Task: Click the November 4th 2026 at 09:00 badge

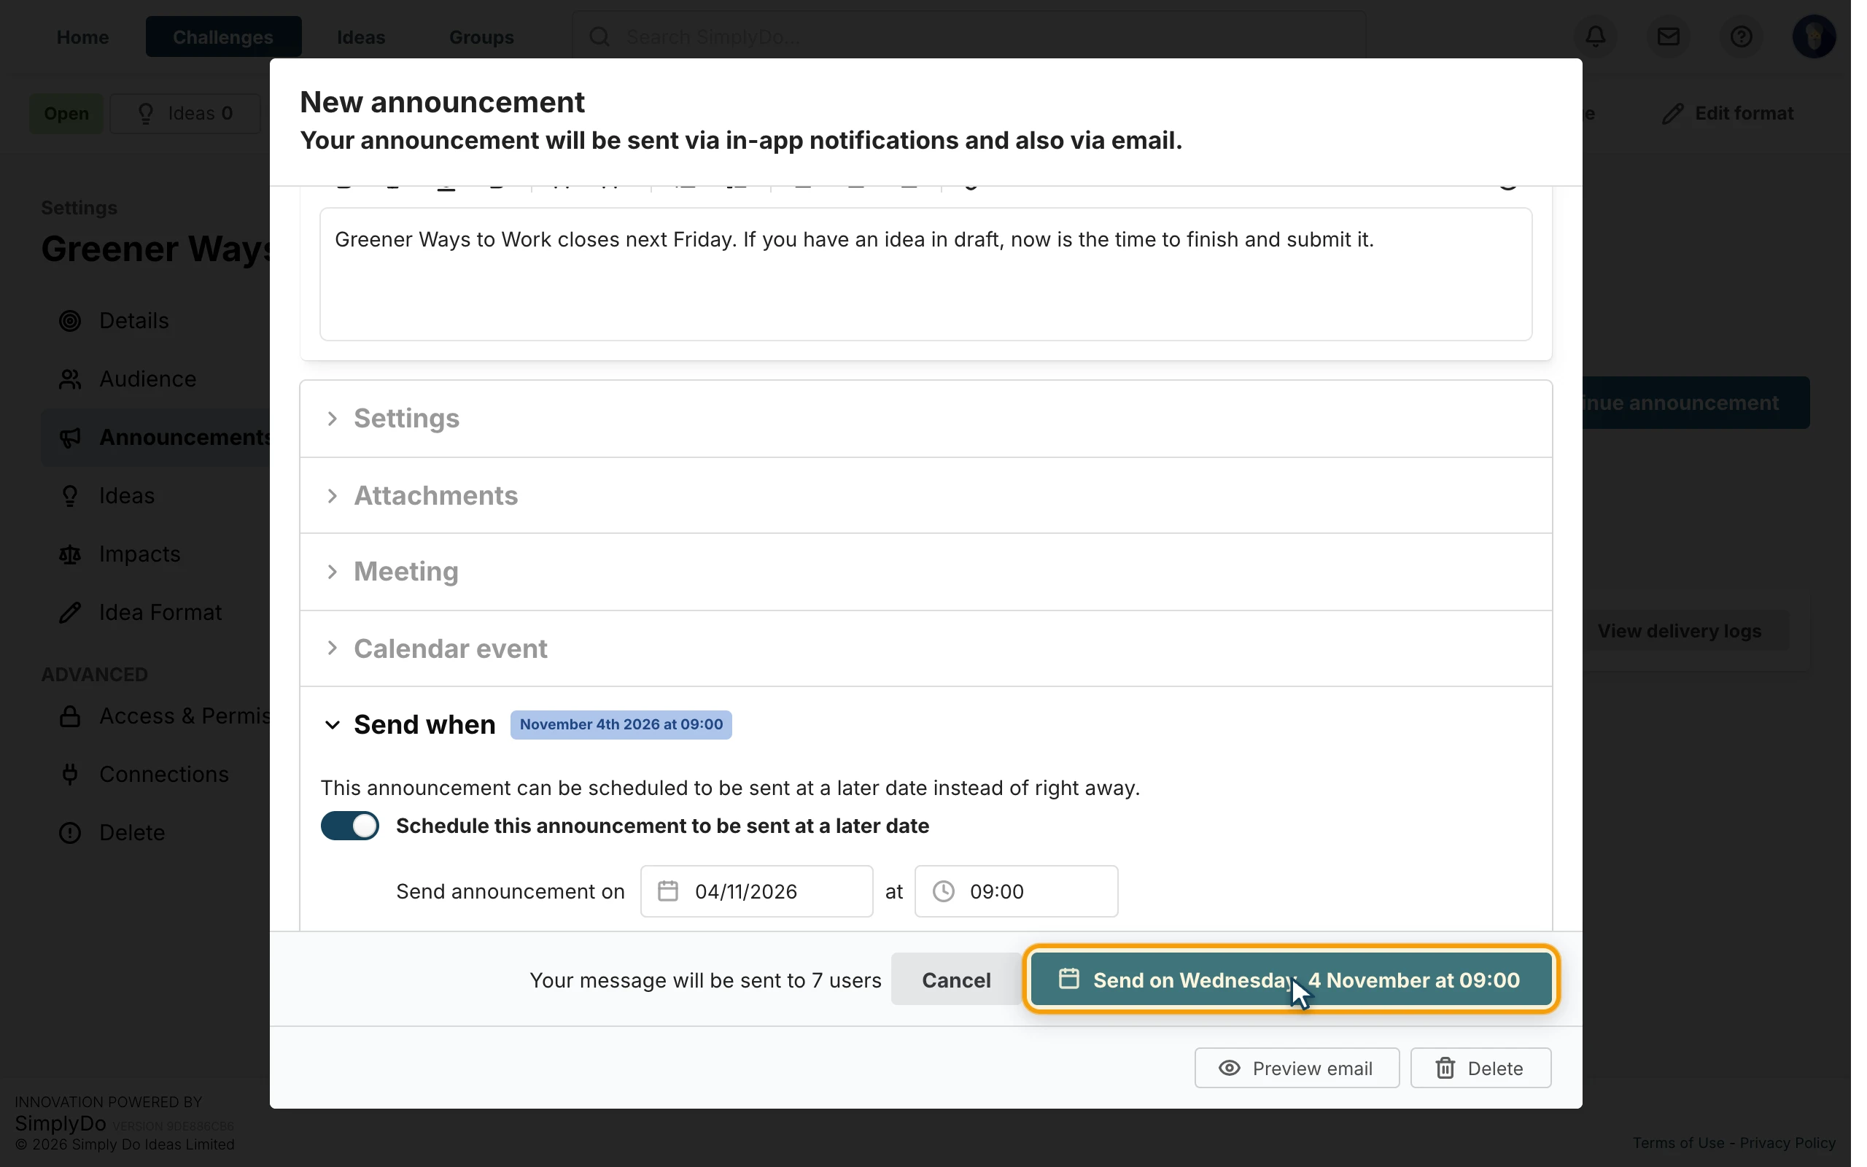Action: coord(621,724)
